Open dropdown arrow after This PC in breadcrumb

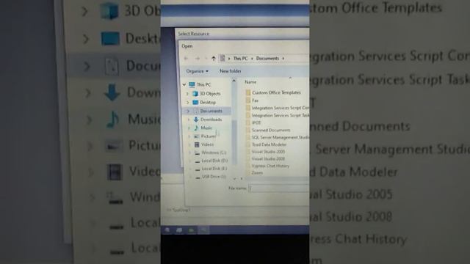pos(252,59)
